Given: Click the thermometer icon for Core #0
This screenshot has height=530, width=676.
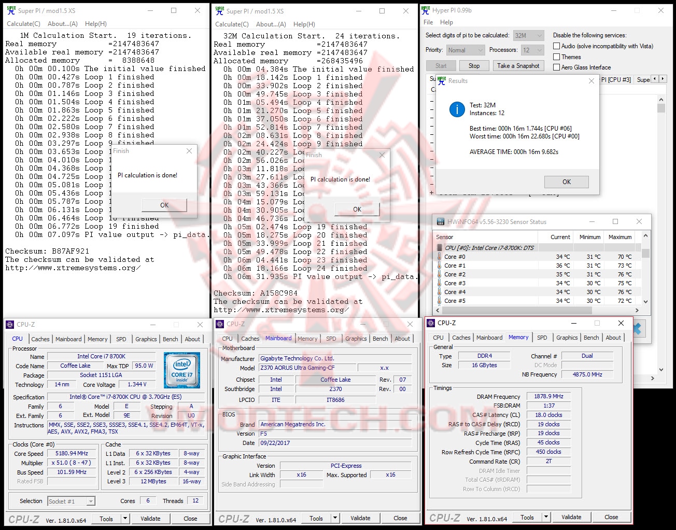Looking at the screenshot, I should pyautogui.click(x=440, y=257).
